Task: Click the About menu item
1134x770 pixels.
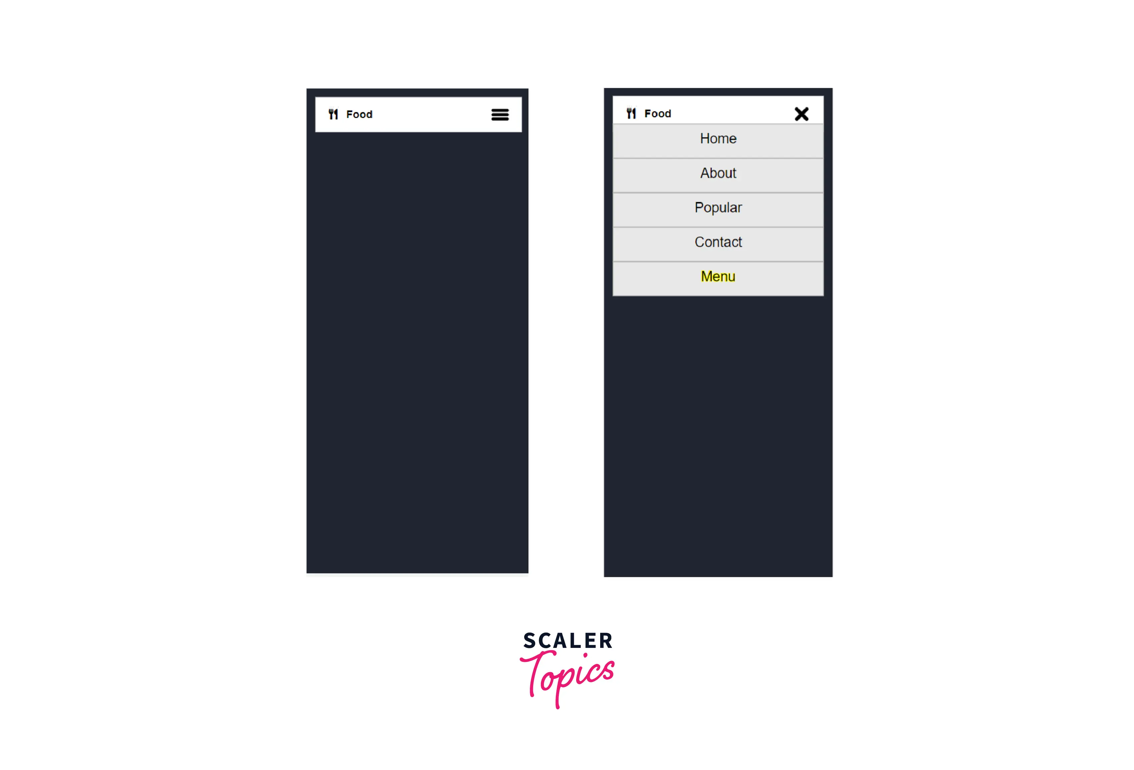Action: [718, 173]
